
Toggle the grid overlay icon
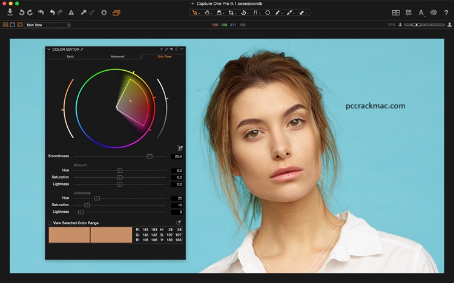[x=409, y=13]
